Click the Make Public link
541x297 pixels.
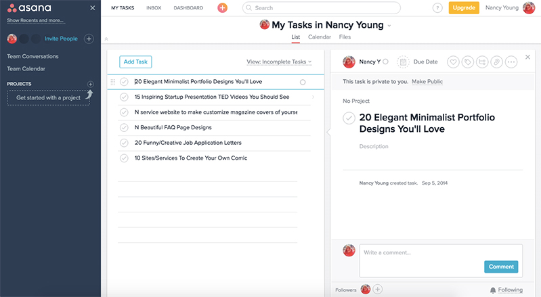427,82
